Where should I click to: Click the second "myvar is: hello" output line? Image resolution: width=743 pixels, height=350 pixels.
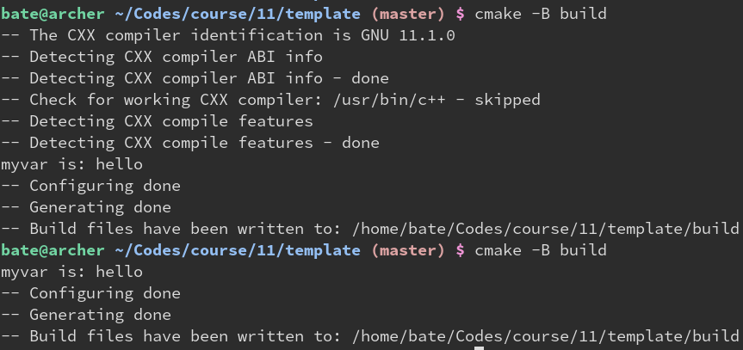tap(71, 272)
